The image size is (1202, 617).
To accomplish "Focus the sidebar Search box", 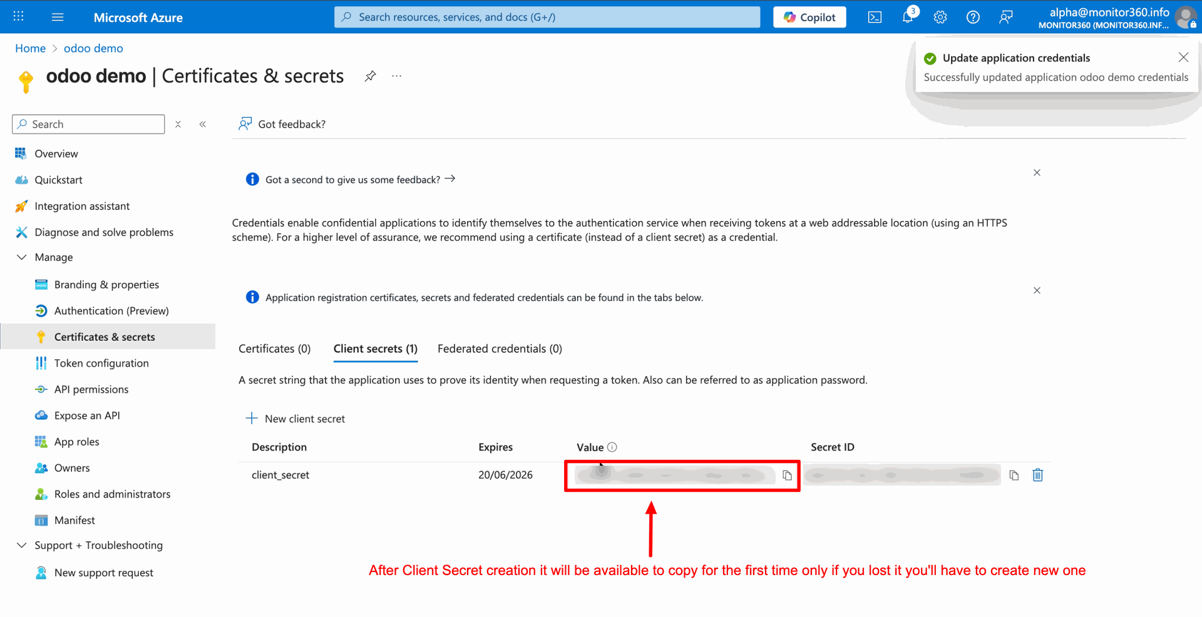I will tap(88, 124).
